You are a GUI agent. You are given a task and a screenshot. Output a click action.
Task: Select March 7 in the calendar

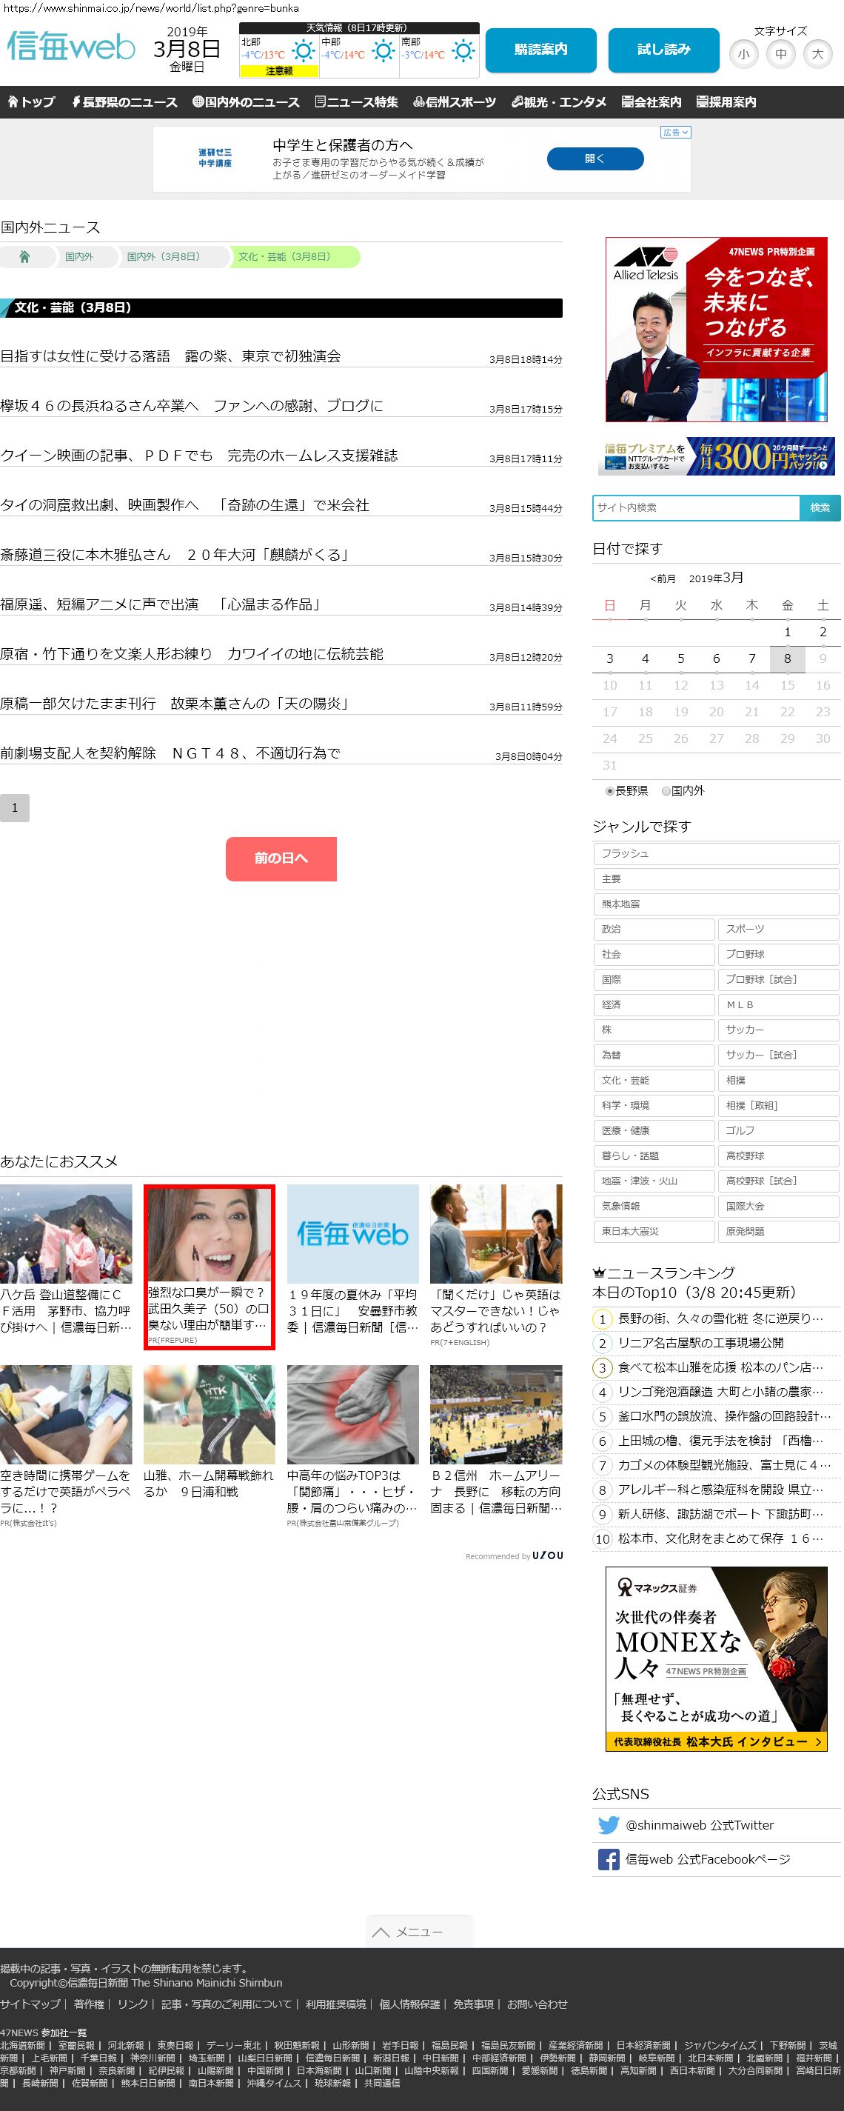point(751,658)
